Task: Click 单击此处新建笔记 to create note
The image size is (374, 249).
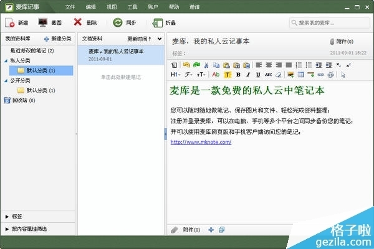Action: (x=121, y=77)
